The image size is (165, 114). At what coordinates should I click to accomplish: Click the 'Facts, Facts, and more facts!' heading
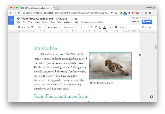[x=61, y=96]
